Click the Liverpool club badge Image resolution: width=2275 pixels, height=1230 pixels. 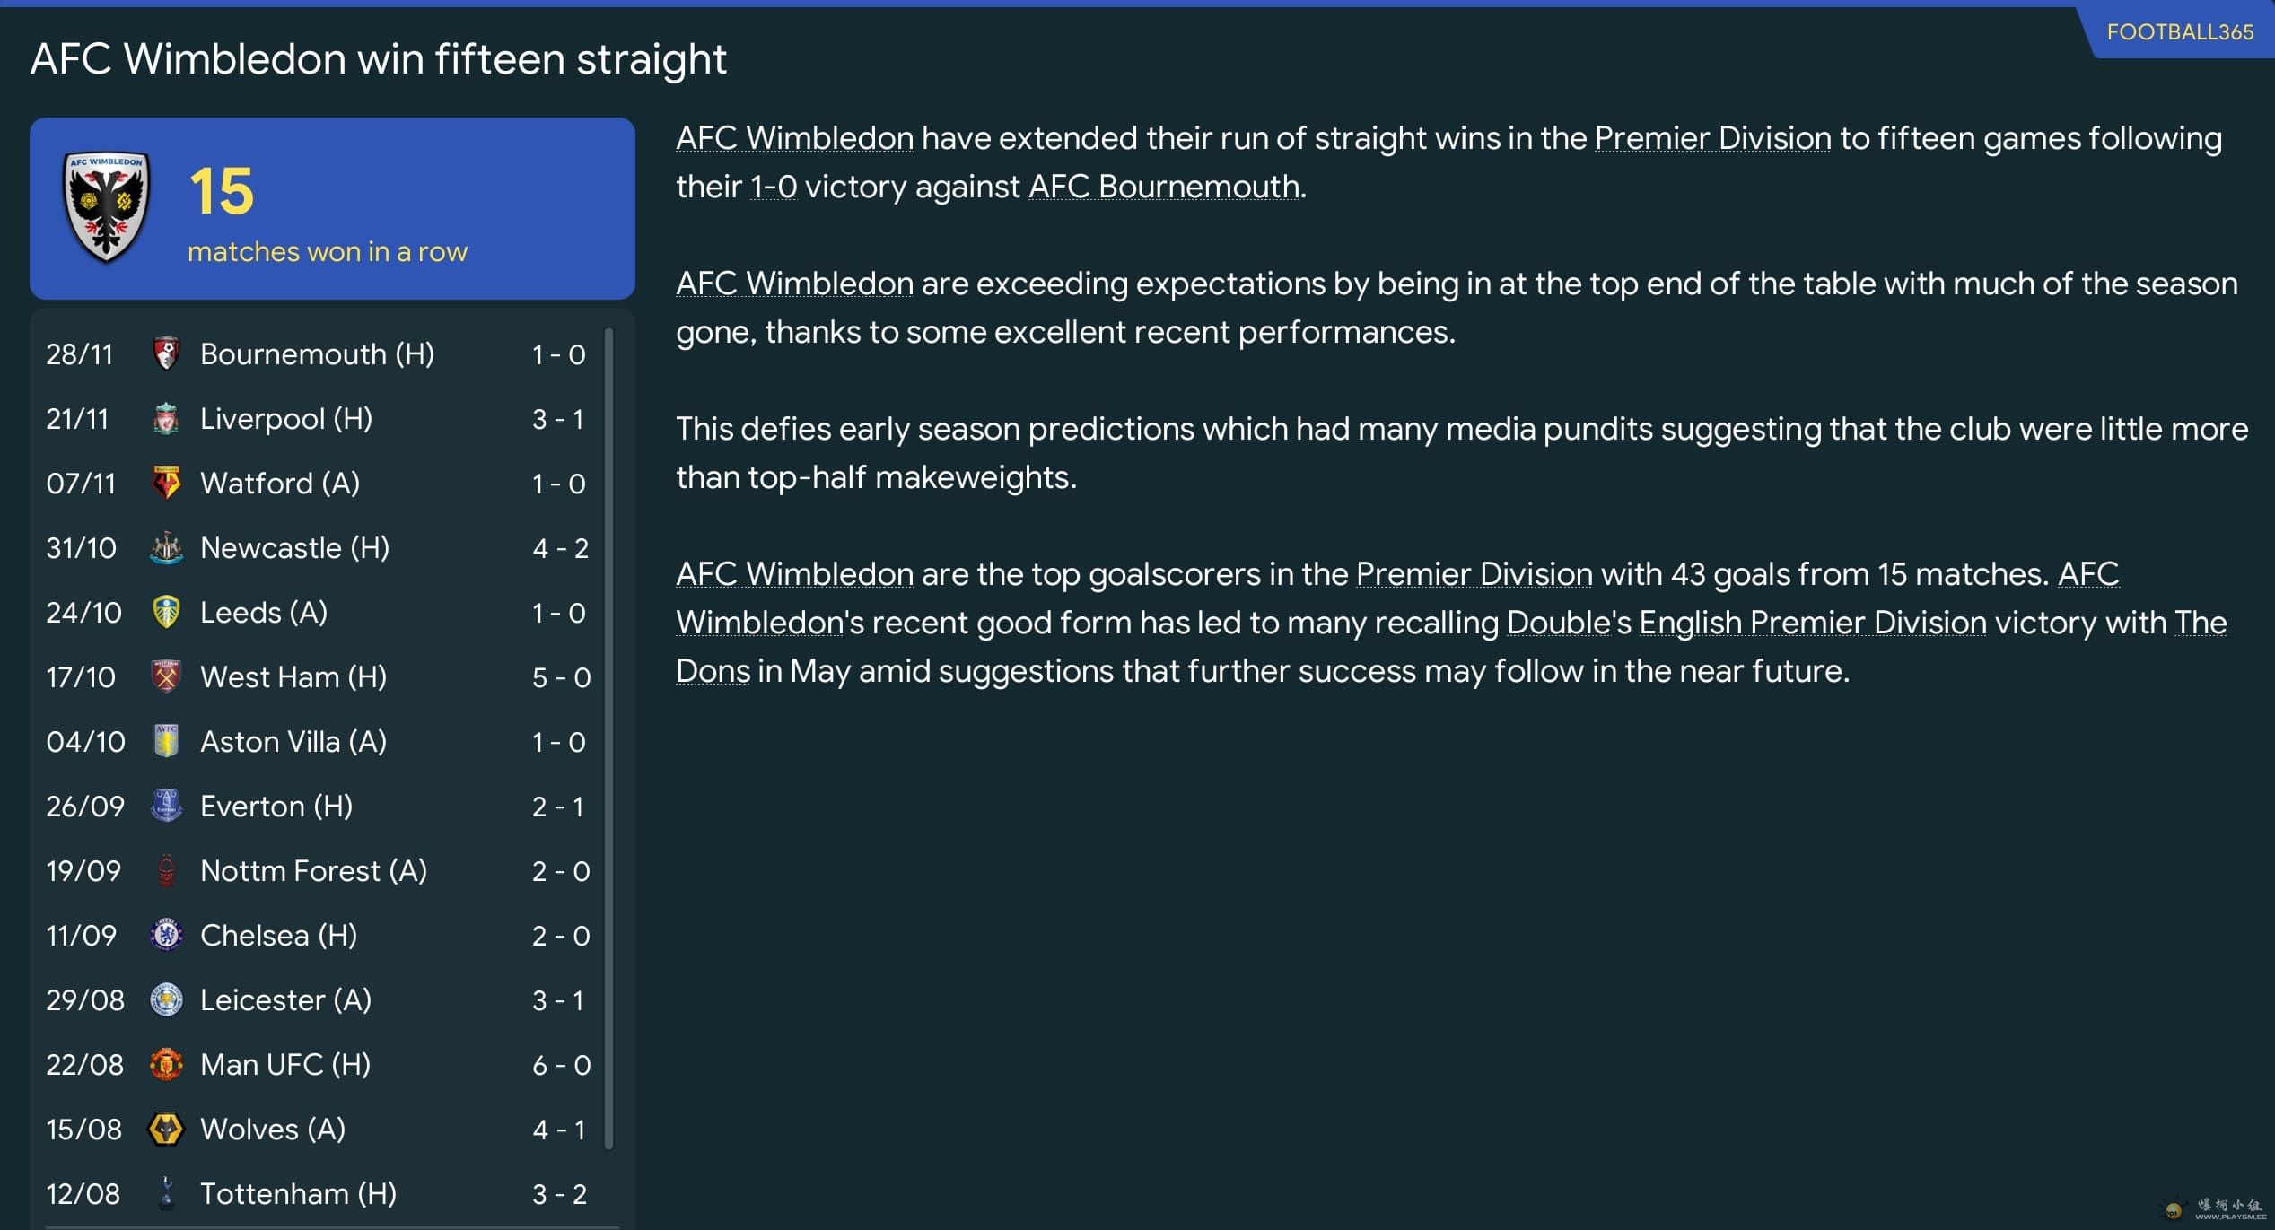pos(166,419)
